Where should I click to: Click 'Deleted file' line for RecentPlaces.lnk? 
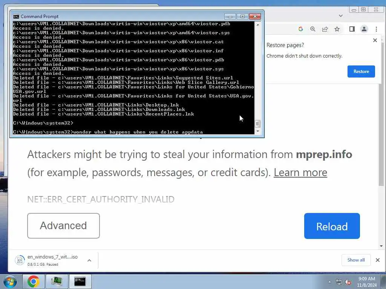[103, 114]
